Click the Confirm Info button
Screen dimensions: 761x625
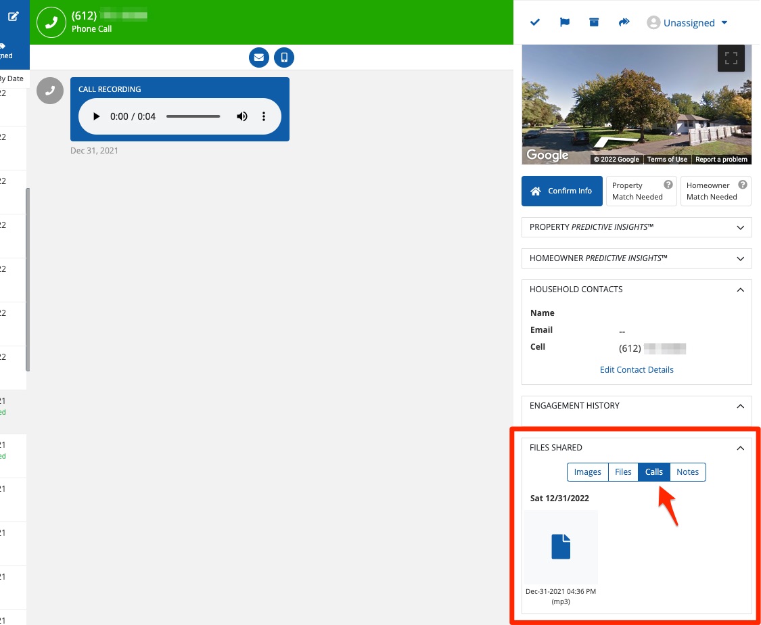[561, 191]
